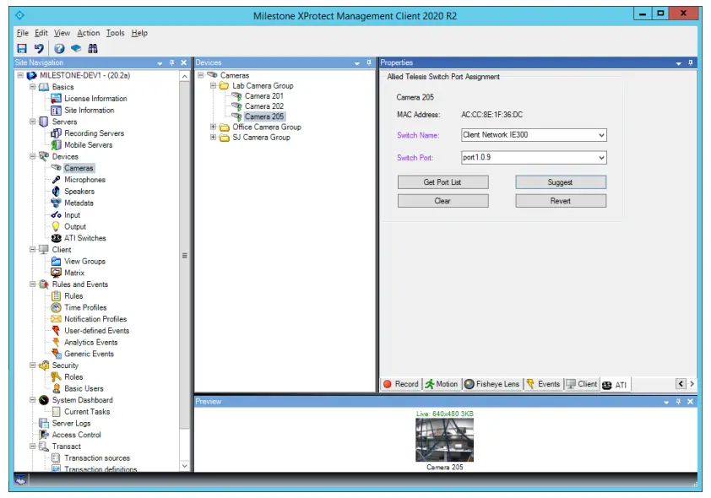Expand the SJ Camera Group folder

tap(214, 138)
